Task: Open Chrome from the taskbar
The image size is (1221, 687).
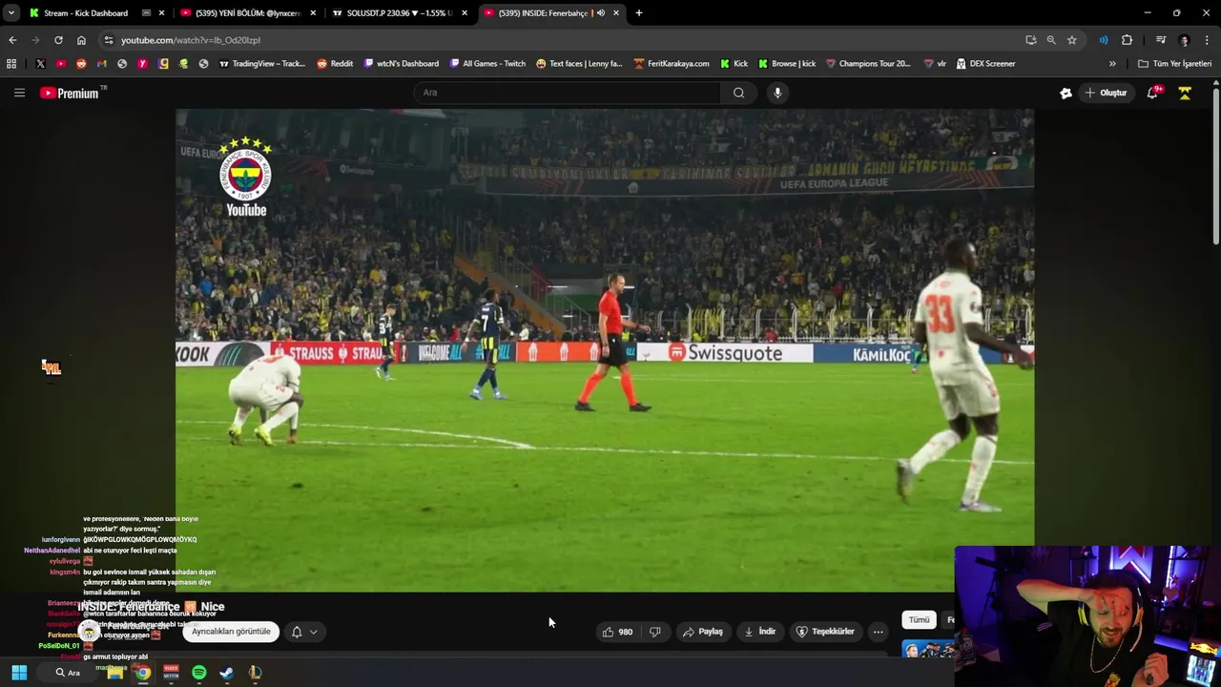Action: [142, 673]
